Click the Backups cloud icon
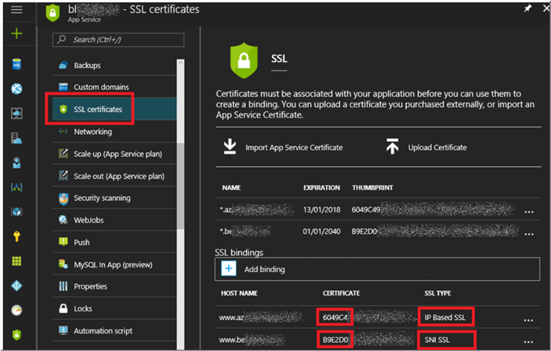Screen dimensions: 551x351 pyautogui.click(x=63, y=65)
